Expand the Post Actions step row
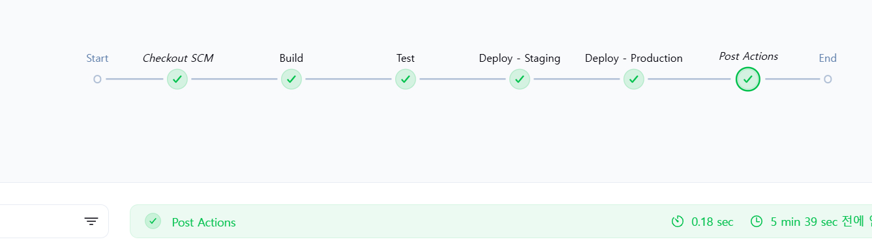The image size is (872, 246). pos(501,221)
